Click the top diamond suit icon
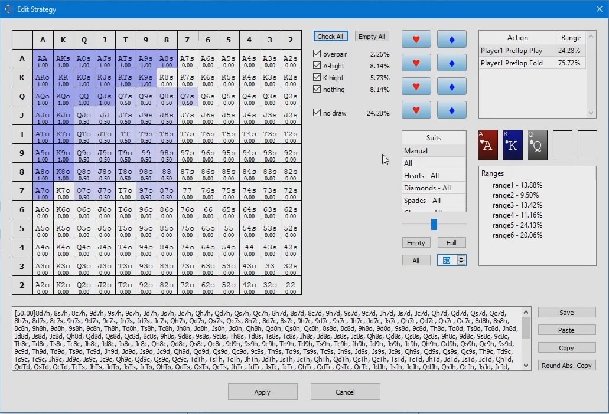This screenshot has width=609, height=414. [x=451, y=39]
